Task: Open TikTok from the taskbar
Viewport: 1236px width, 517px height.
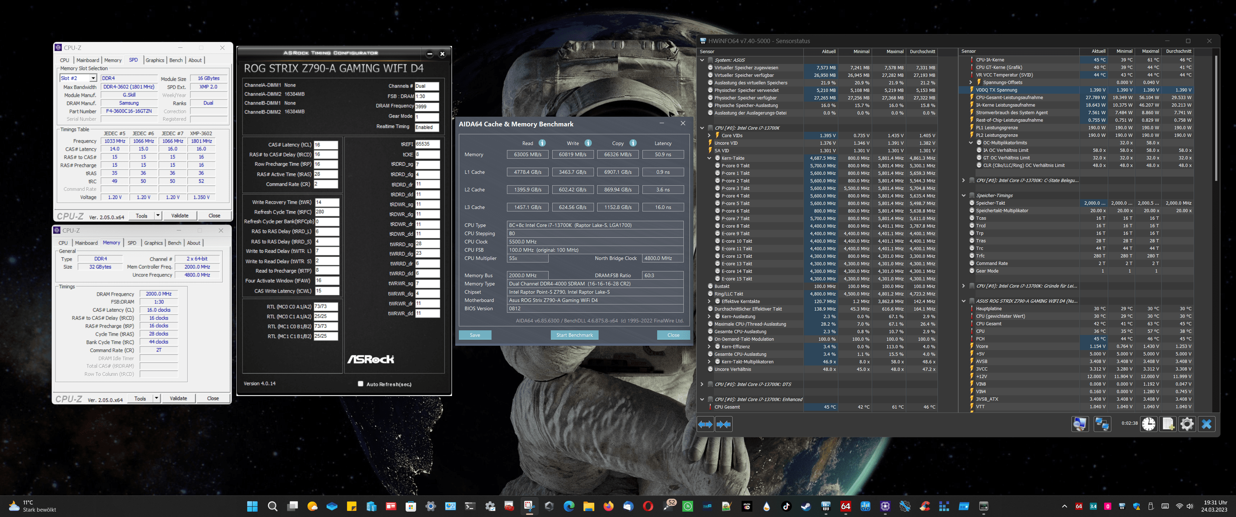Action: 786,506
